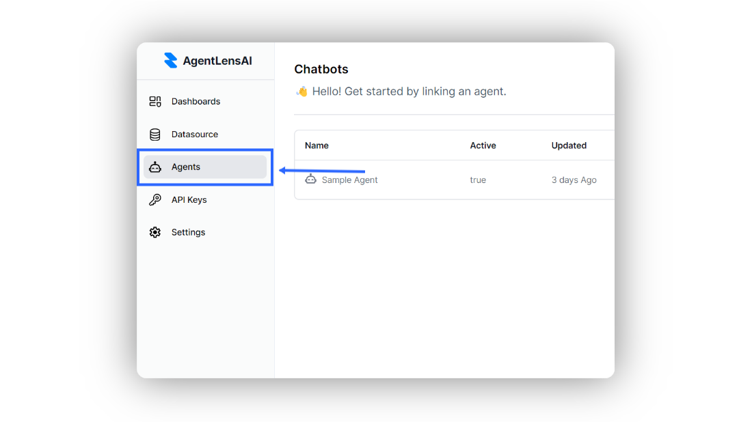This screenshot has width=752, height=422.
Task: Click the waving hand emoji
Action: (301, 92)
